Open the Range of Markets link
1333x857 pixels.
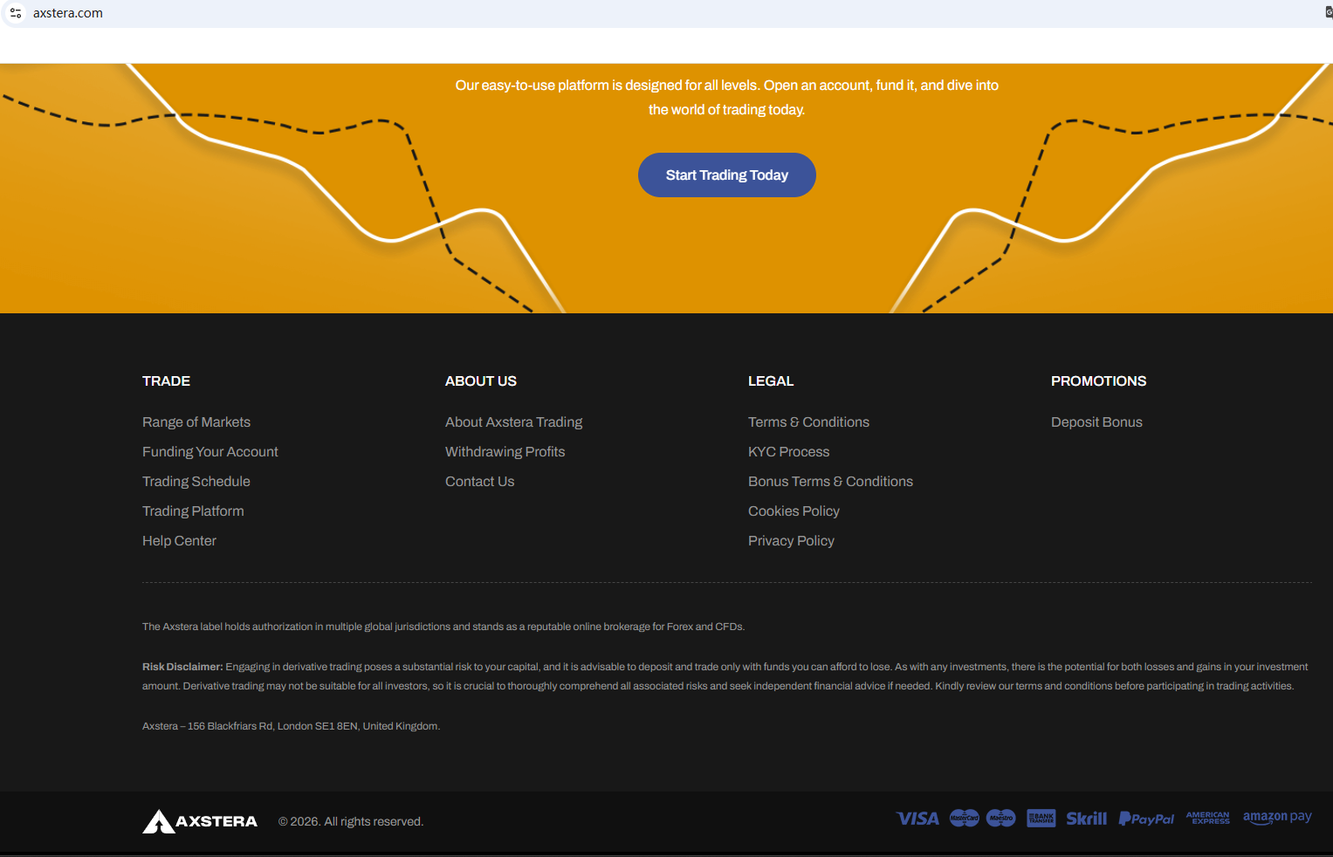[x=196, y=422]
